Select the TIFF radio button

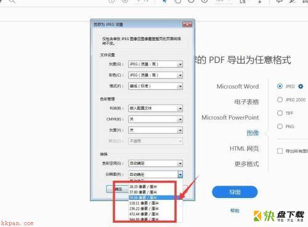[x=280, y=113]
